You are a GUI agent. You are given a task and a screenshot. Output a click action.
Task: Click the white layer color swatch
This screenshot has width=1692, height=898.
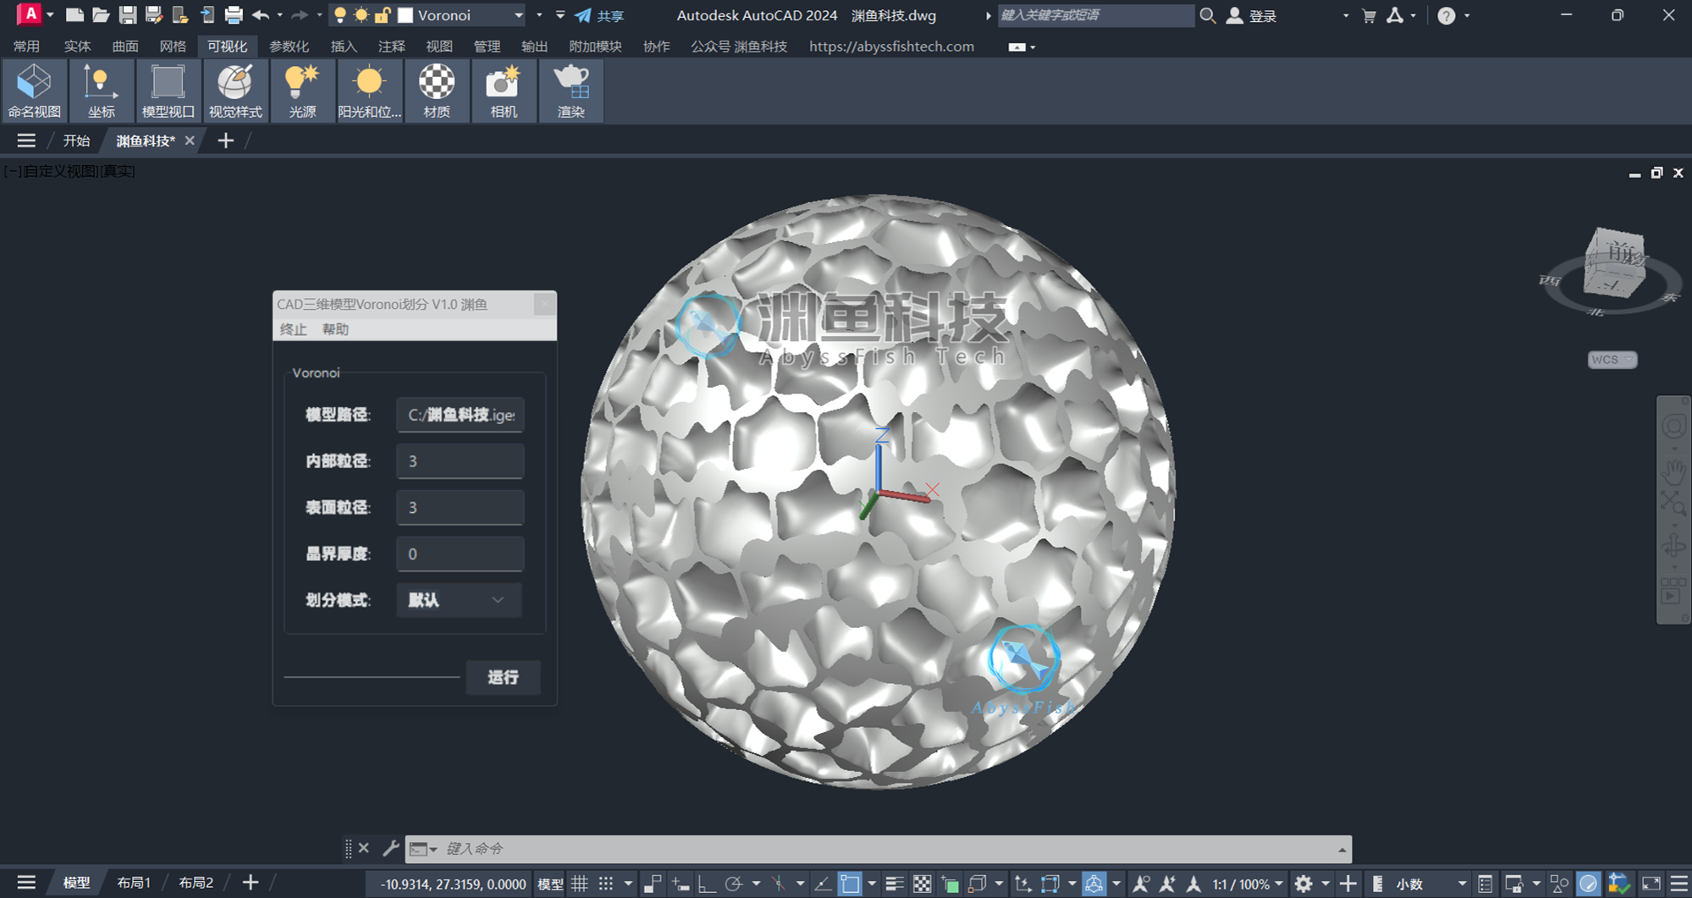[405, 15]
